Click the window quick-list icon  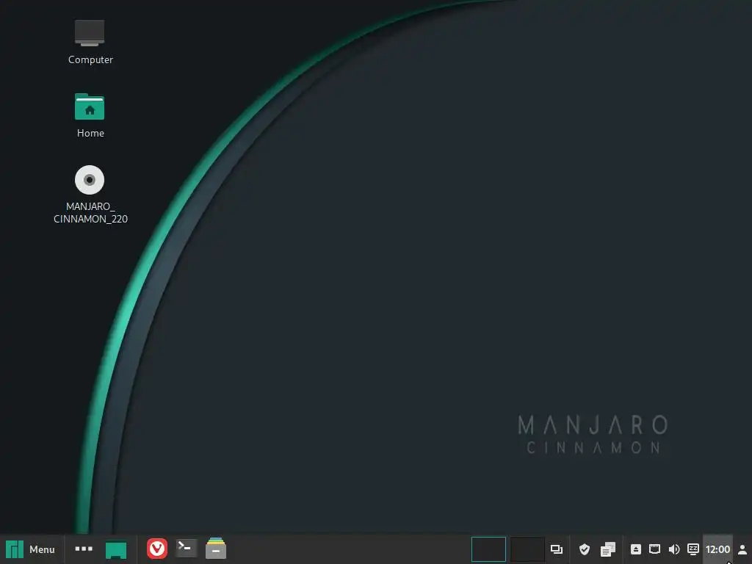(x=557, y=549)
